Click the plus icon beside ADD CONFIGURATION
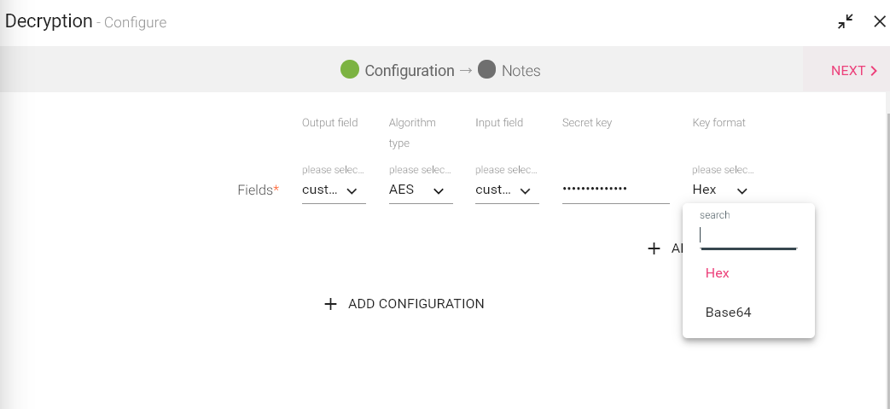This screenshot has width=890, height=409. coord(331,304)
